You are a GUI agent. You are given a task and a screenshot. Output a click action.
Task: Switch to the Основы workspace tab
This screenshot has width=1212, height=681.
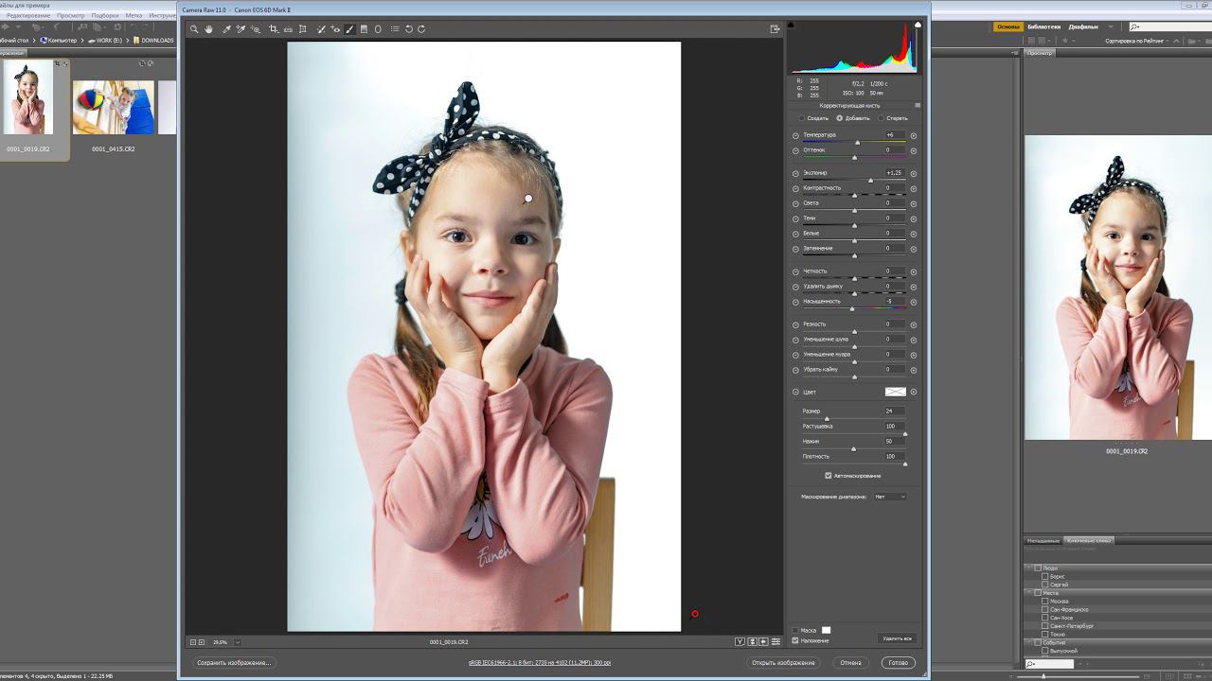click(x=1008, y=26)
